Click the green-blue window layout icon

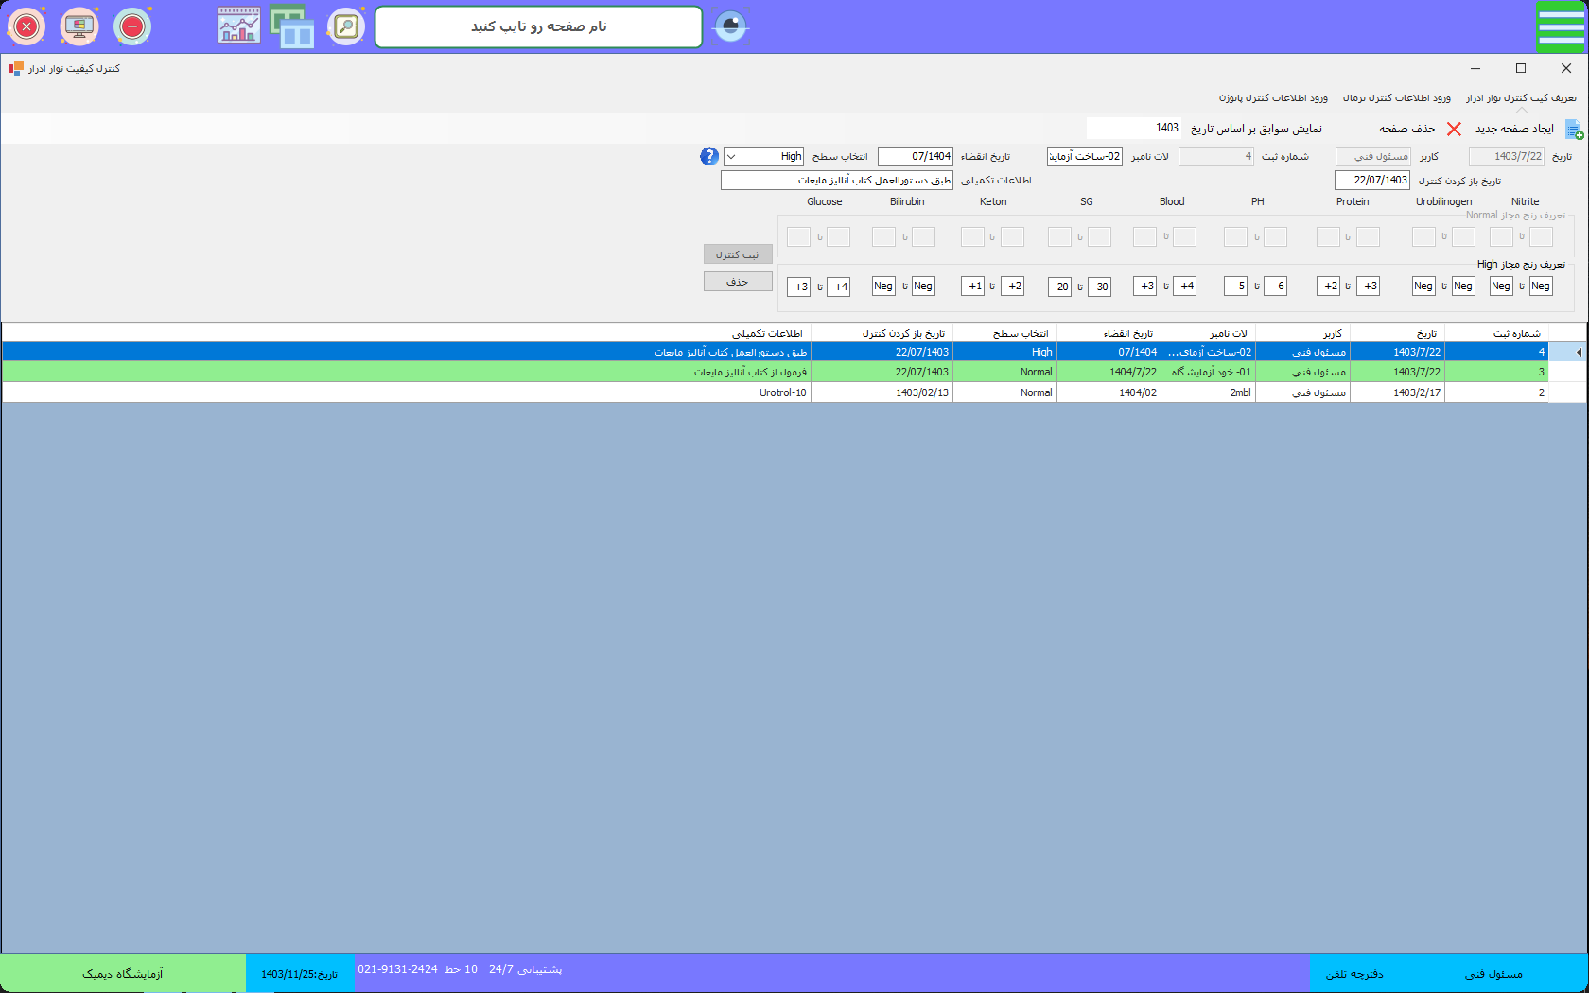coord(292,26)
